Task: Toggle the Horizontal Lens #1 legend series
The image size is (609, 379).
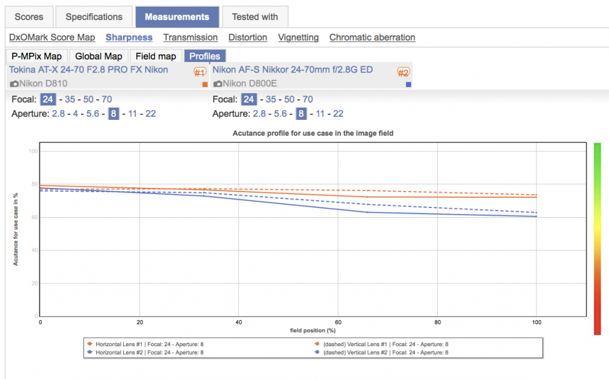Action: (146, 344)
